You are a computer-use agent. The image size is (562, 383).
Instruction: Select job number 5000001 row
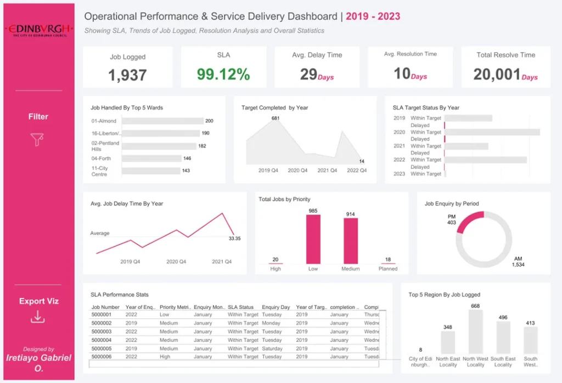tap(234, 315)
